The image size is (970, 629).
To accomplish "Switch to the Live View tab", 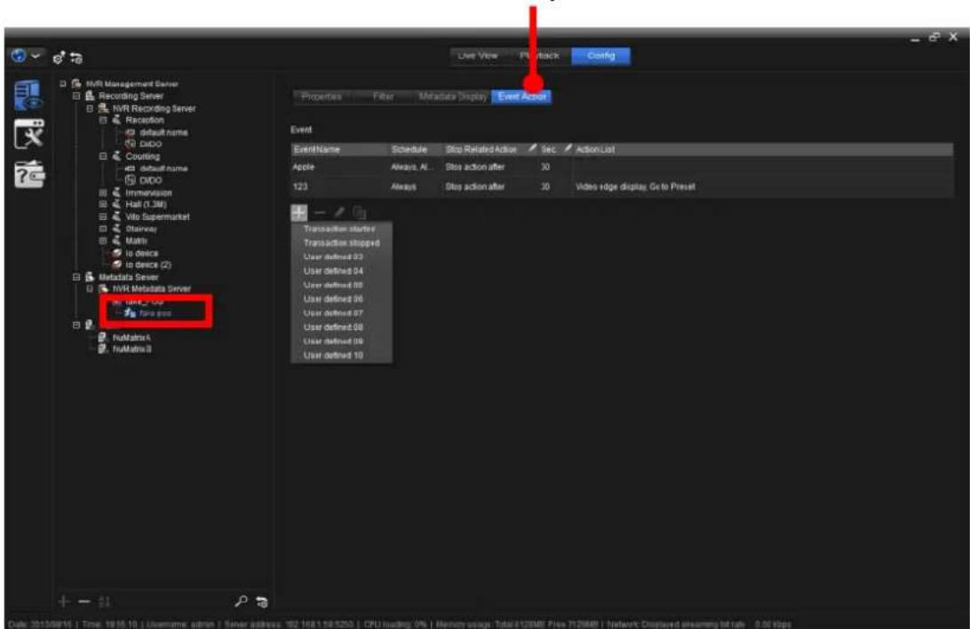I will [x=478, y=56].
